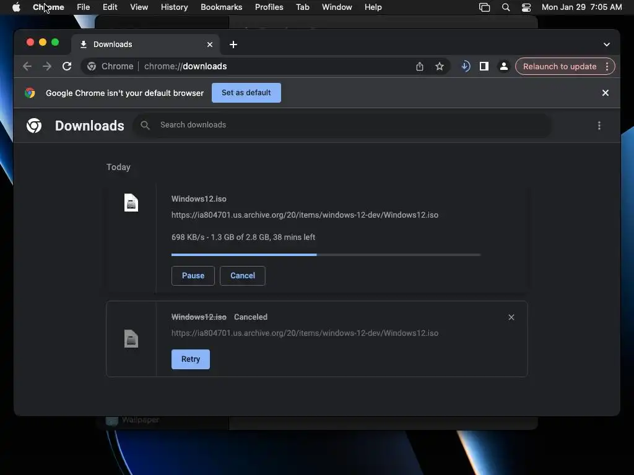Image resolution: width=634 pixels, height=475 pixels.
Task: Open the File menu
Action: tap(84, 7)
